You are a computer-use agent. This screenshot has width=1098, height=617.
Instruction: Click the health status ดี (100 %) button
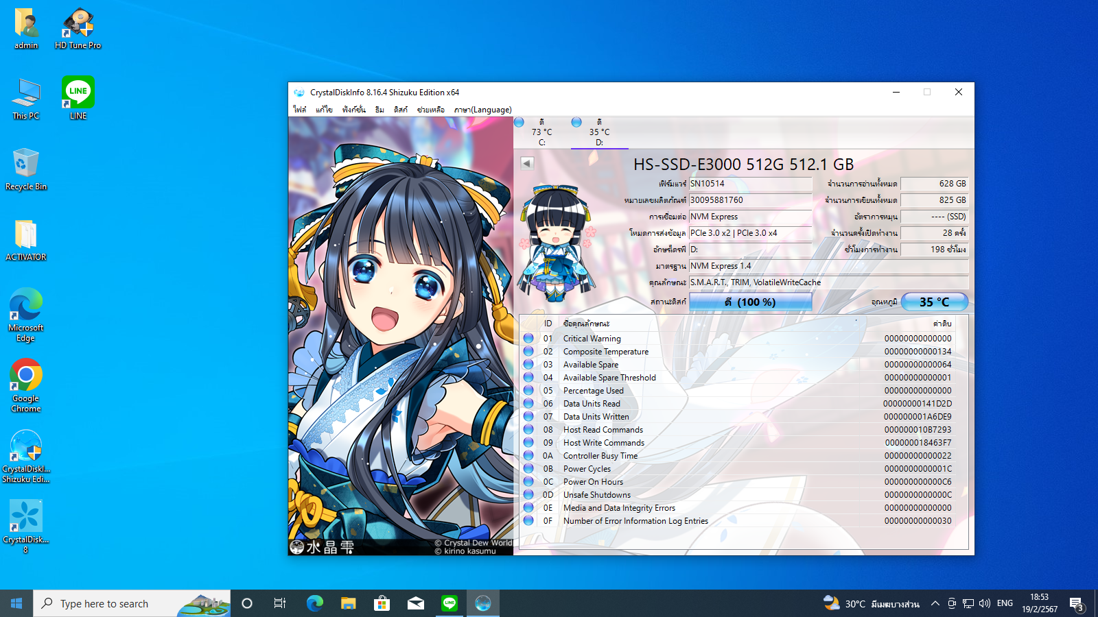(x=750, y=302)
